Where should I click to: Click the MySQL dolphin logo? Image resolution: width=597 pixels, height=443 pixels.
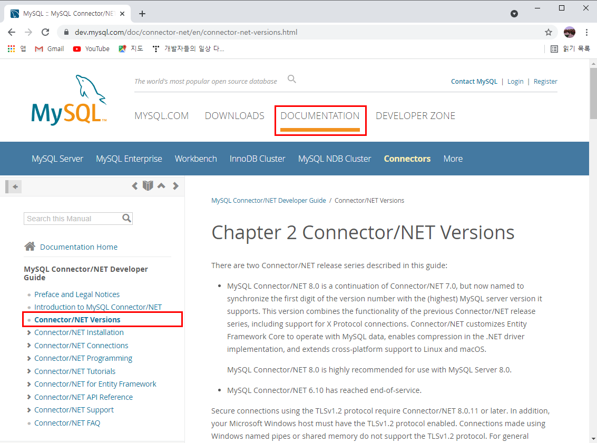click(x=69, y=100)
